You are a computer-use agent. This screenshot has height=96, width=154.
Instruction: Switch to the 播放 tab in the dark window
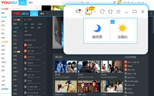coord(42,13)
